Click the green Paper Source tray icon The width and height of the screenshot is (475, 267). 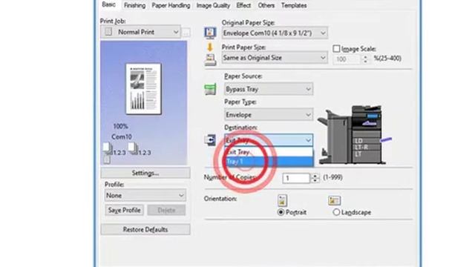210,89
